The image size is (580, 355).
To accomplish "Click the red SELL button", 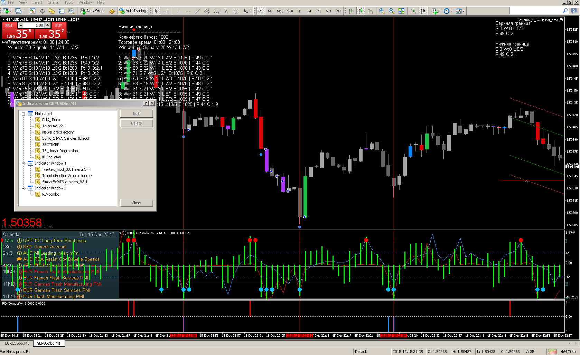I will point(9,26).
